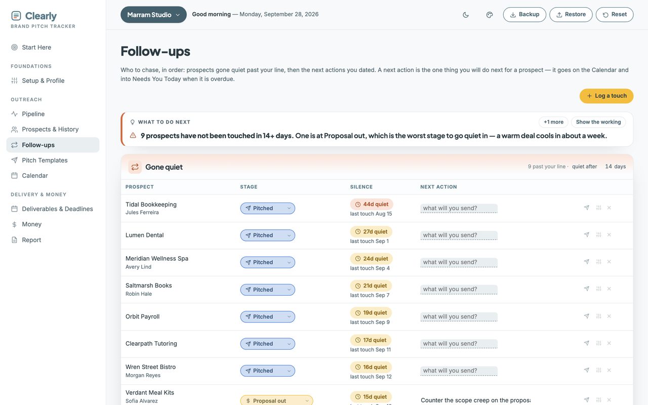Click the Gone quiet section icon

(135, 167)
